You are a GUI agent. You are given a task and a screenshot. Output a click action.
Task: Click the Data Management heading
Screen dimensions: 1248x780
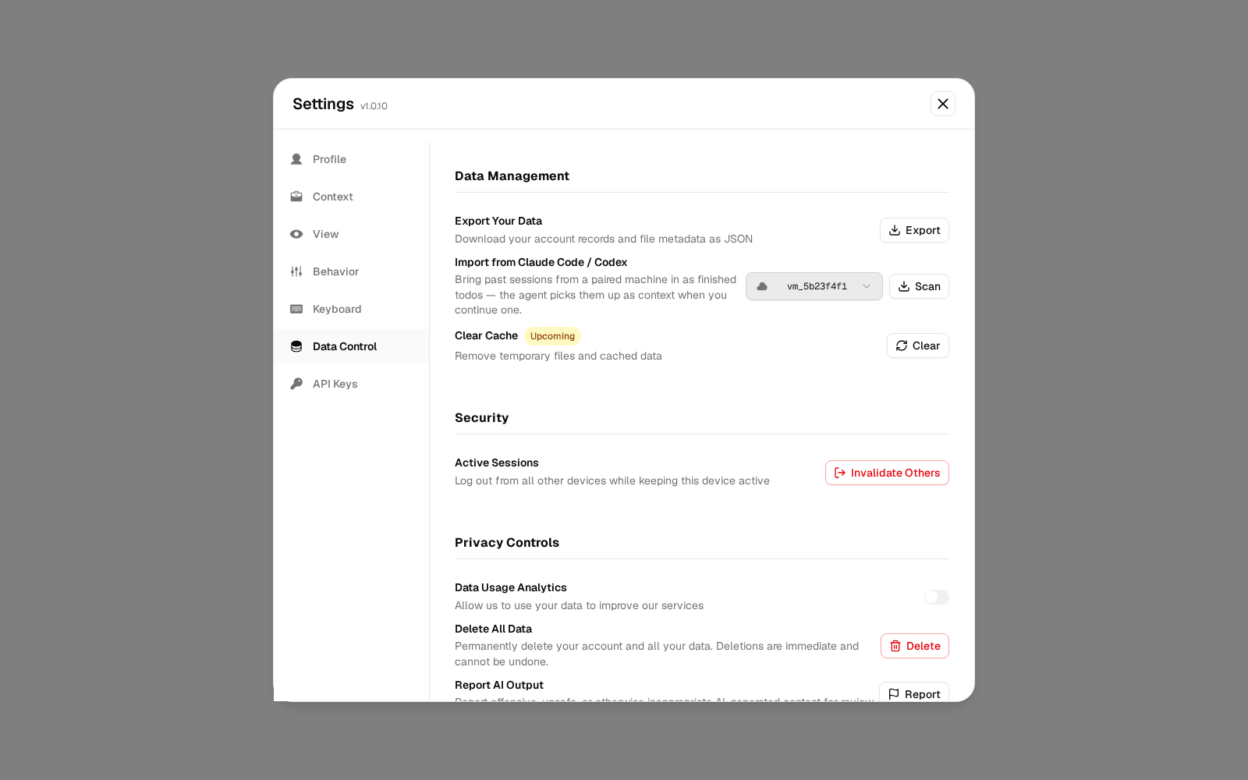[x=512, y=176]
